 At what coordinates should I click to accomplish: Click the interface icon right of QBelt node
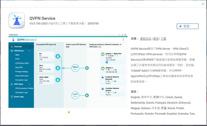87,68
